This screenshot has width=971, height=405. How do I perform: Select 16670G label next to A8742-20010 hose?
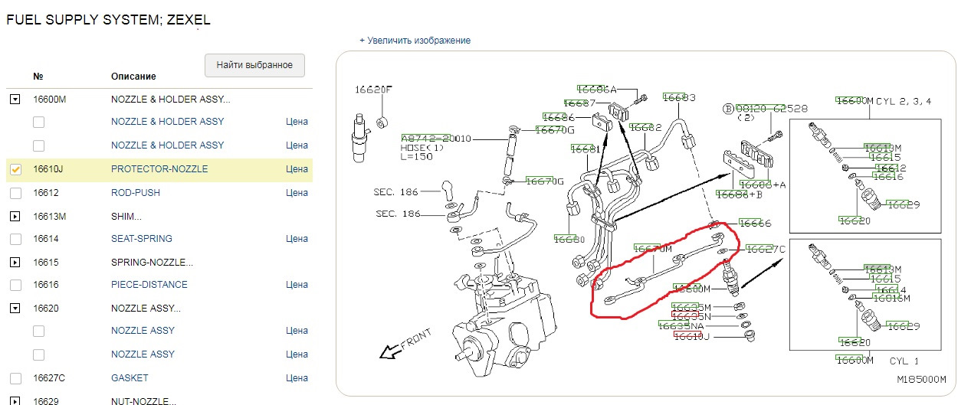coord(555,130)
